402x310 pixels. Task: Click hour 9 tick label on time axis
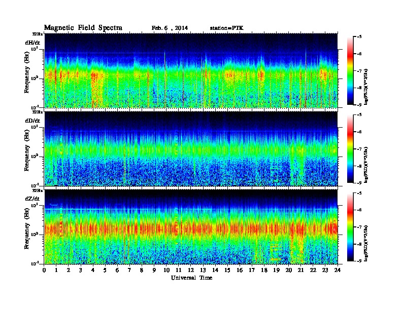[x=154, y=270]
